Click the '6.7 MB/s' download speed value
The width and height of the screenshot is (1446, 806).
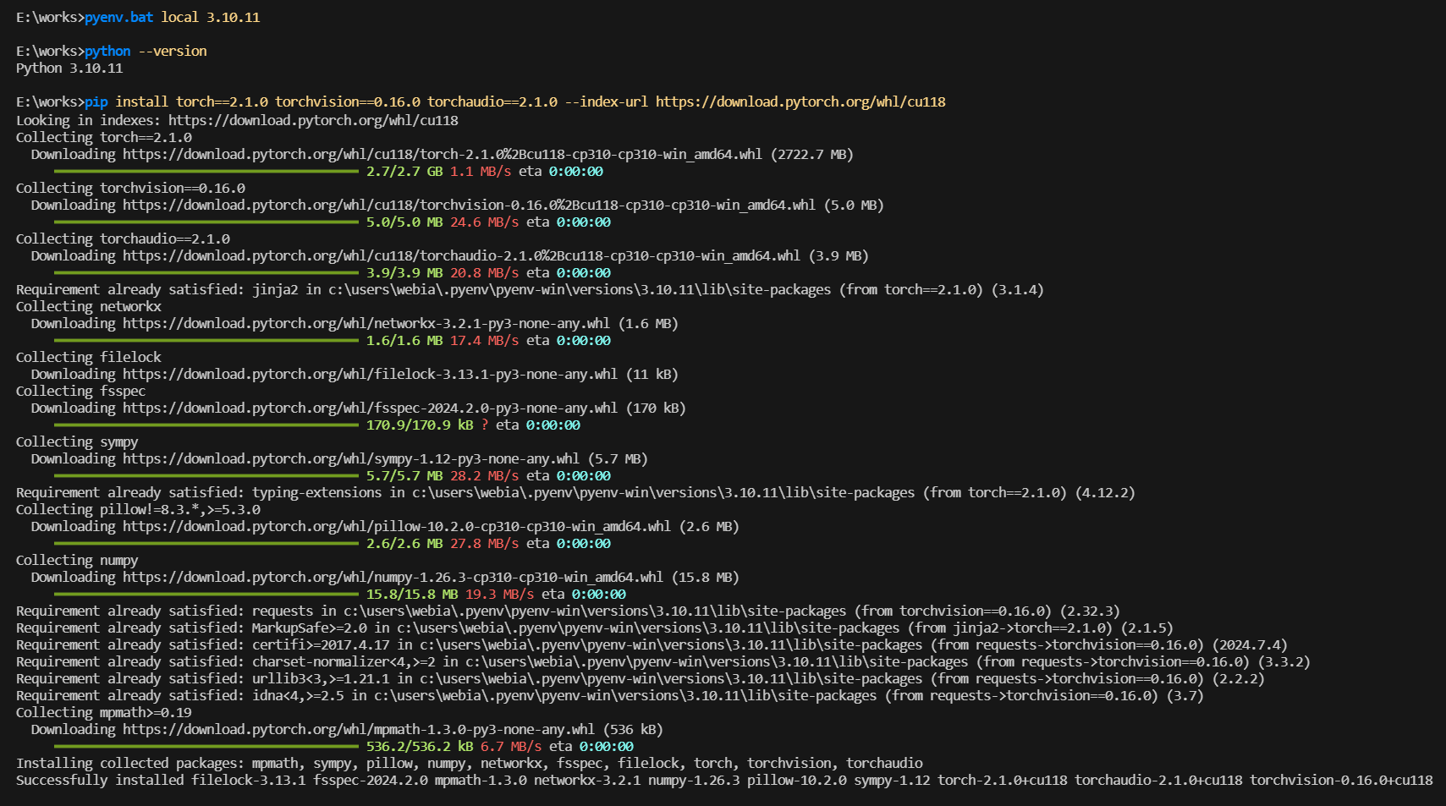coord(511,746)
